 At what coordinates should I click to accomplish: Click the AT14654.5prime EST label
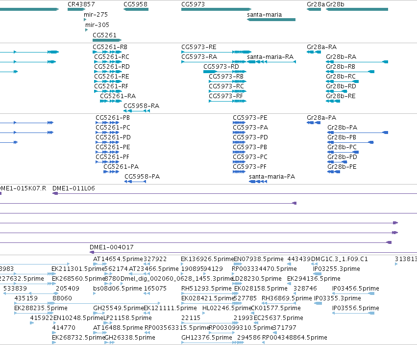coord(118,259)
